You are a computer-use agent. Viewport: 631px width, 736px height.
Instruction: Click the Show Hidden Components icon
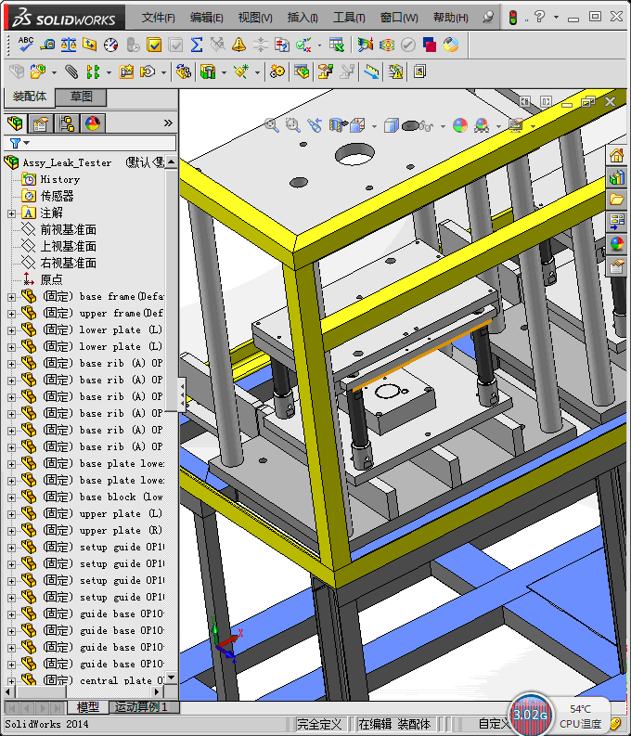click(x=183, y=71)
